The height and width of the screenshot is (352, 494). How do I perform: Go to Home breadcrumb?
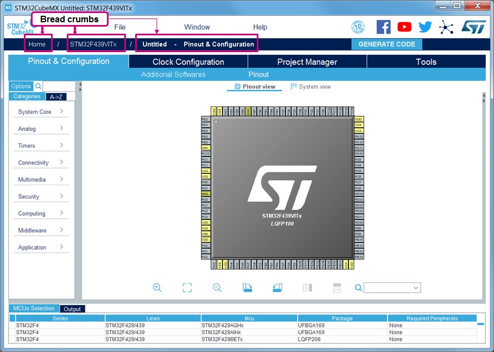37,44
